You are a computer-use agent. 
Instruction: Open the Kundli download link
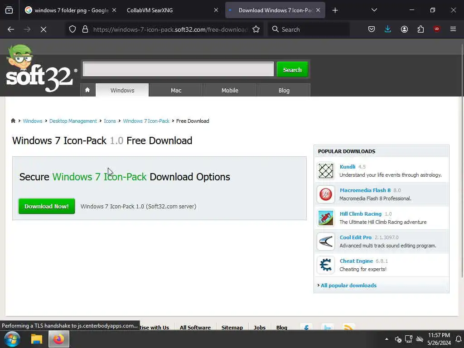[x=348, y=167]
